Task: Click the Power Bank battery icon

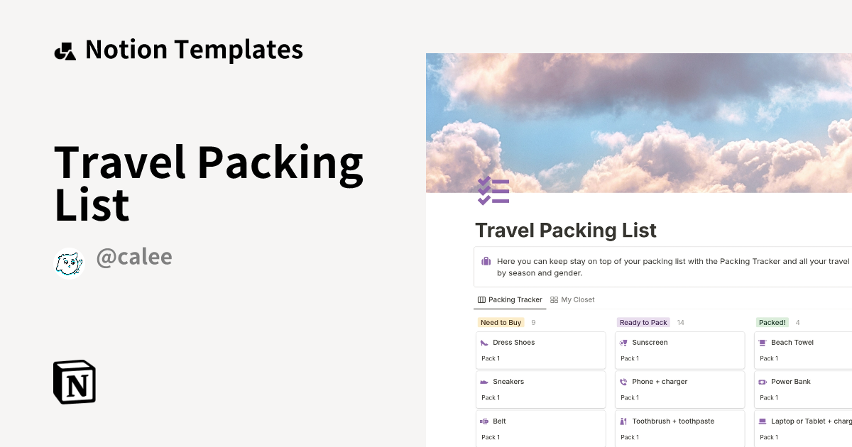Action: (x=762, y=381)
